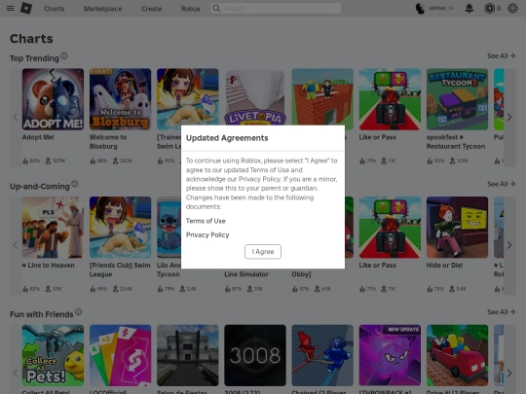See All in Fun with Friends

(502, 312)
